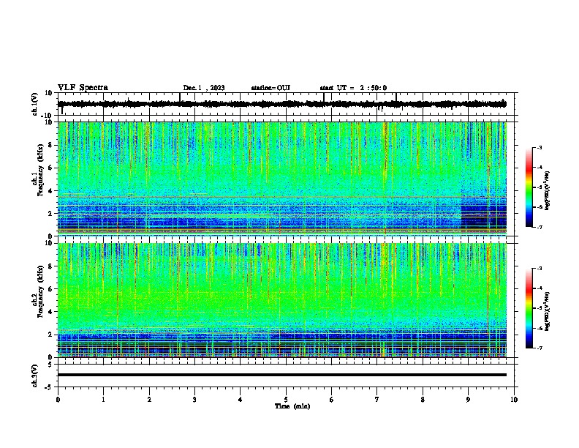
Task: Click the "VLF Spectra" title text
Action: pos(83,88)
